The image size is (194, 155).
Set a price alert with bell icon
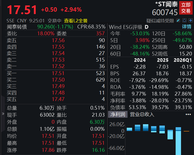point(184,21)
